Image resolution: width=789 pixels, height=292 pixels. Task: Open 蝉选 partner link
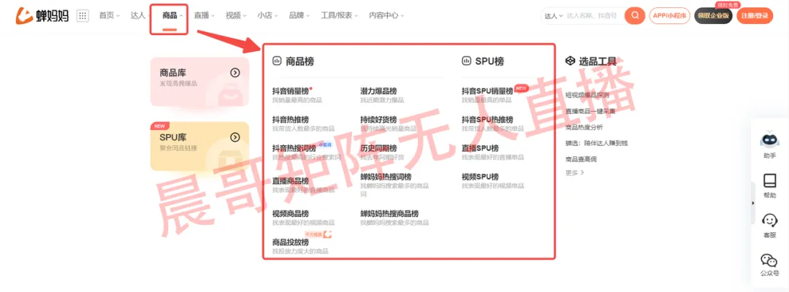coord(596,143)
